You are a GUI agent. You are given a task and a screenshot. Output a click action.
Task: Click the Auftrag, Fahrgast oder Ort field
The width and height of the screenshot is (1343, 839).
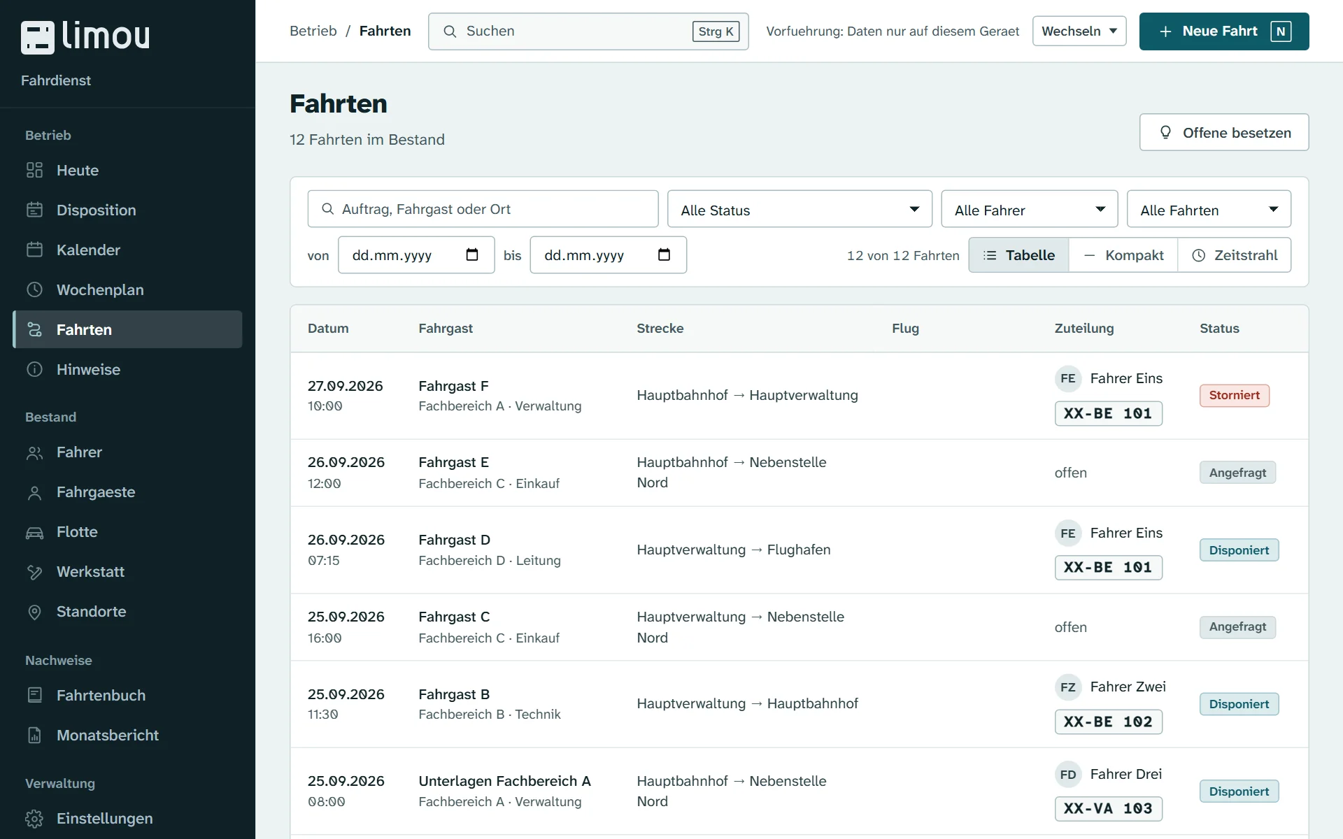(483, 209)
